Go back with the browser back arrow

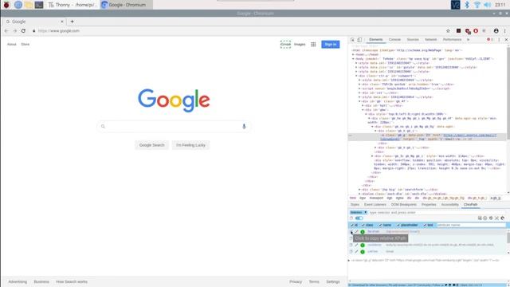[x=6, y=30]
